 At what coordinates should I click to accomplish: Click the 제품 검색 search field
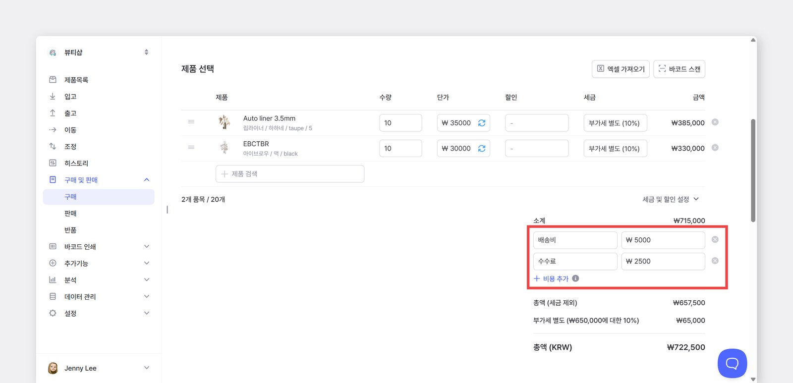click(290, 174)
